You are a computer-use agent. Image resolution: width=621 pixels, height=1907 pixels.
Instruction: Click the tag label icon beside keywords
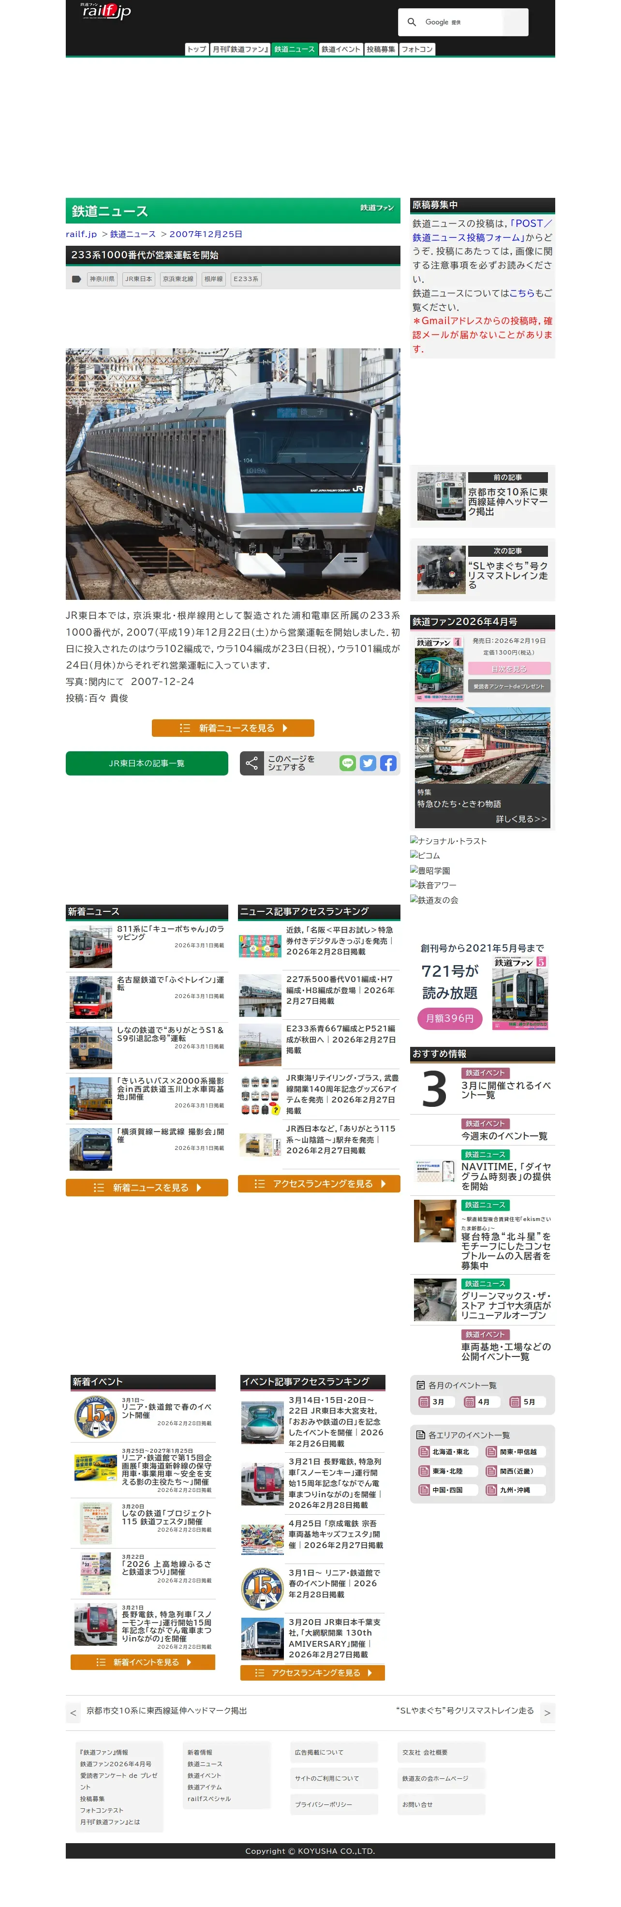[x=76, y=279]
